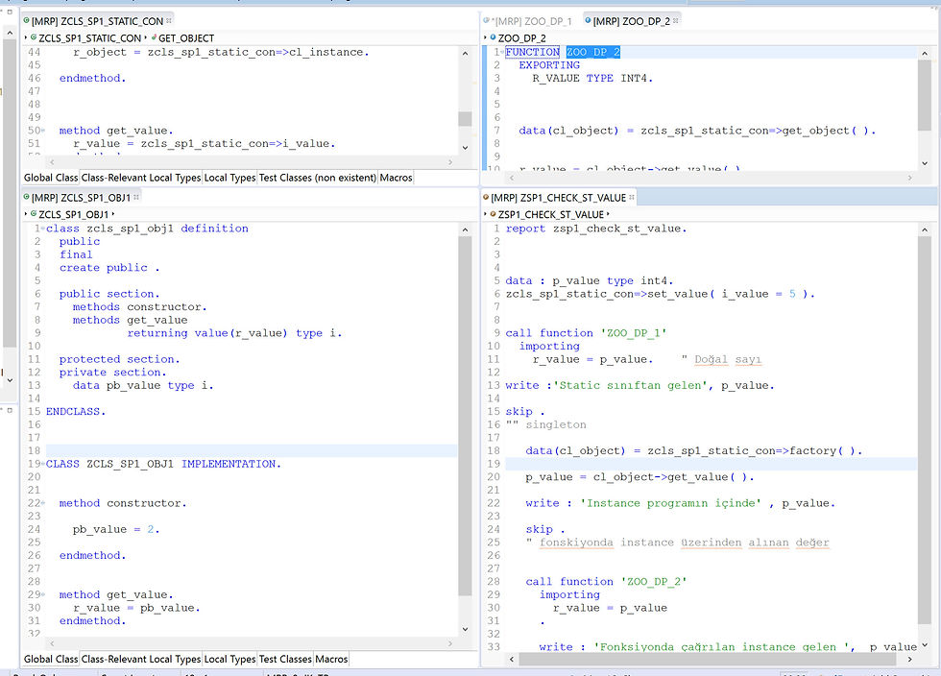Collapse class definition fold at line 1
Viewport: 941px width, 676px height.
coord(43,229)
